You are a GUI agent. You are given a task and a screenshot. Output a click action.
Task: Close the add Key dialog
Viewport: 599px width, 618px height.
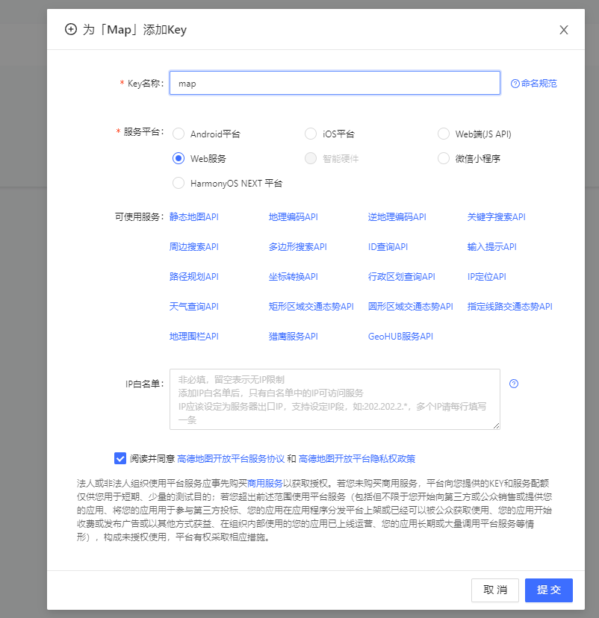[563, 30]
